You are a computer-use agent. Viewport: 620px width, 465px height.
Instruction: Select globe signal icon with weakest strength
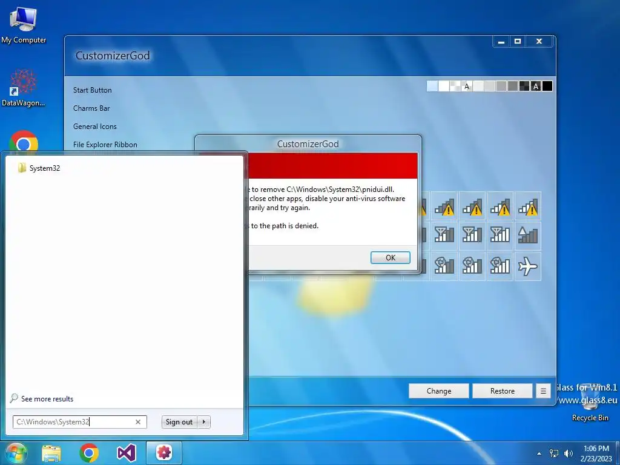(444, 266)
